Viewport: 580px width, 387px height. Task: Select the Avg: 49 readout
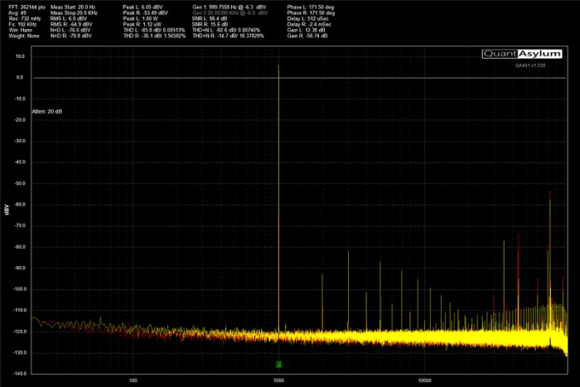tap(17, 13)
